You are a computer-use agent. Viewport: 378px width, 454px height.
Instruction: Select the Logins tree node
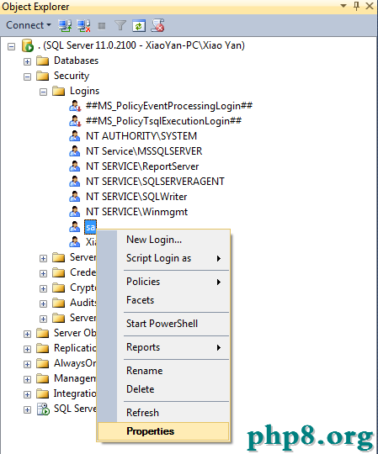point(85,91)
